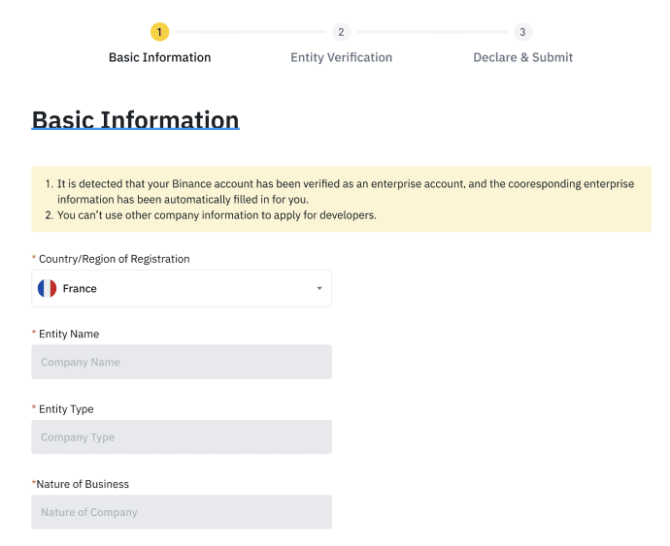The height and width of the screenshot is (546, 670).
Task: Click the Nature of Business label
Action: 83,484
